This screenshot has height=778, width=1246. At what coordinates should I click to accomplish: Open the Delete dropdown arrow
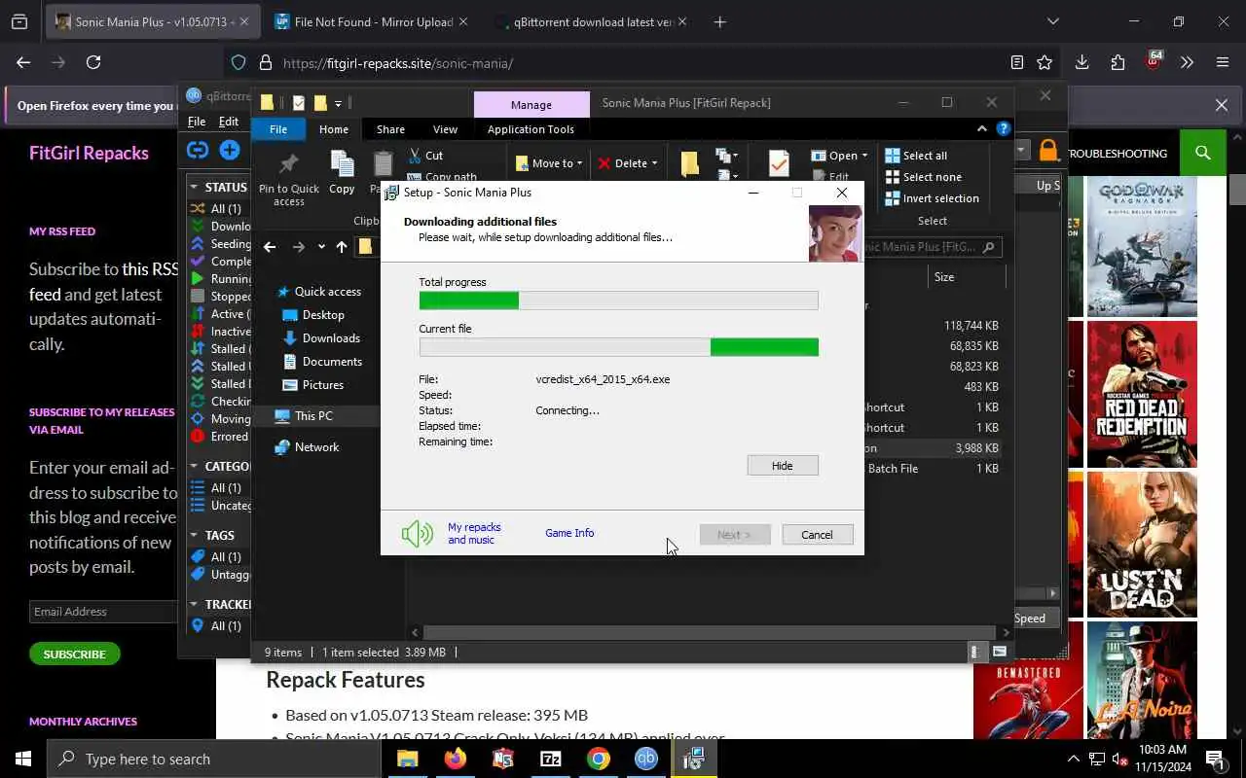(x=654, y=163)
